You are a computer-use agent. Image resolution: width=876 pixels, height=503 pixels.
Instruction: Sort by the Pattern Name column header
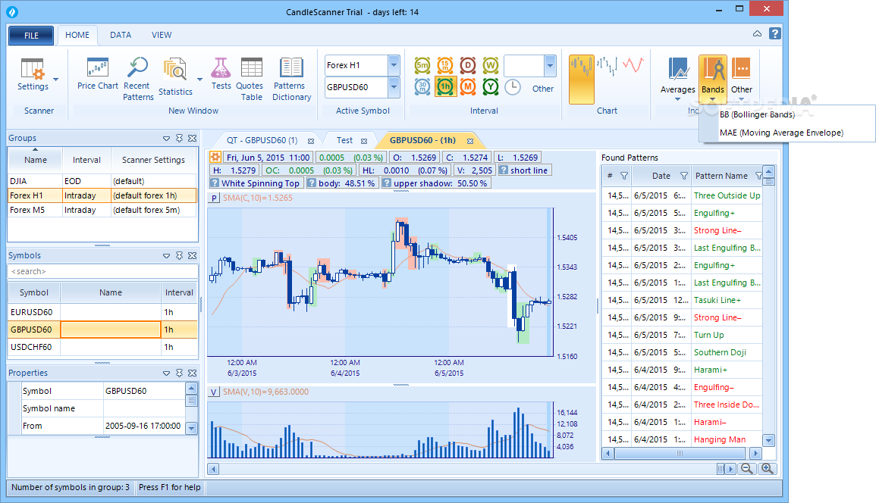click(721, 176)
